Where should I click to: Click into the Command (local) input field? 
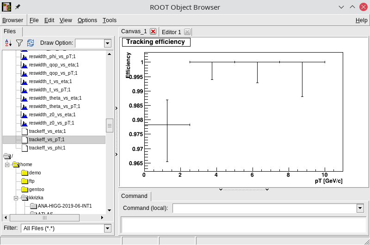pyautogui.click(x=264, y=208)
